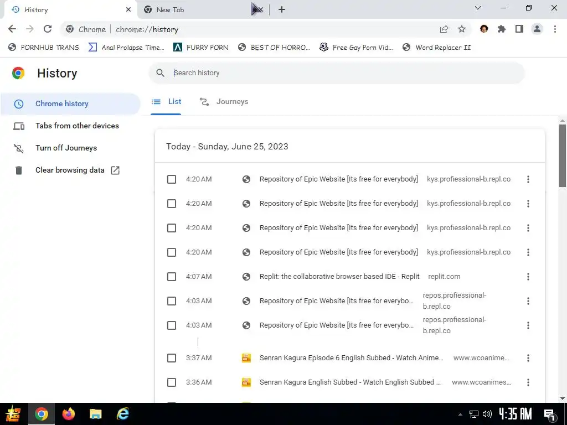The image size is (567, 425).
Task: Open Senran Kagura English Subbed history link
Action: click(x=350, y=382)
